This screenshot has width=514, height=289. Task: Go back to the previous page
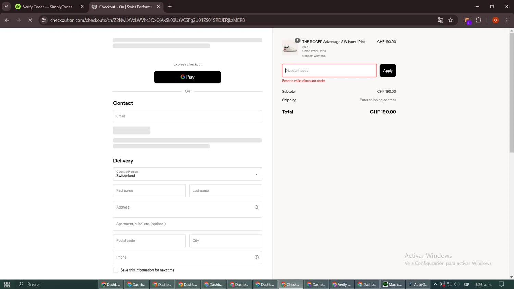coord(7,20)
